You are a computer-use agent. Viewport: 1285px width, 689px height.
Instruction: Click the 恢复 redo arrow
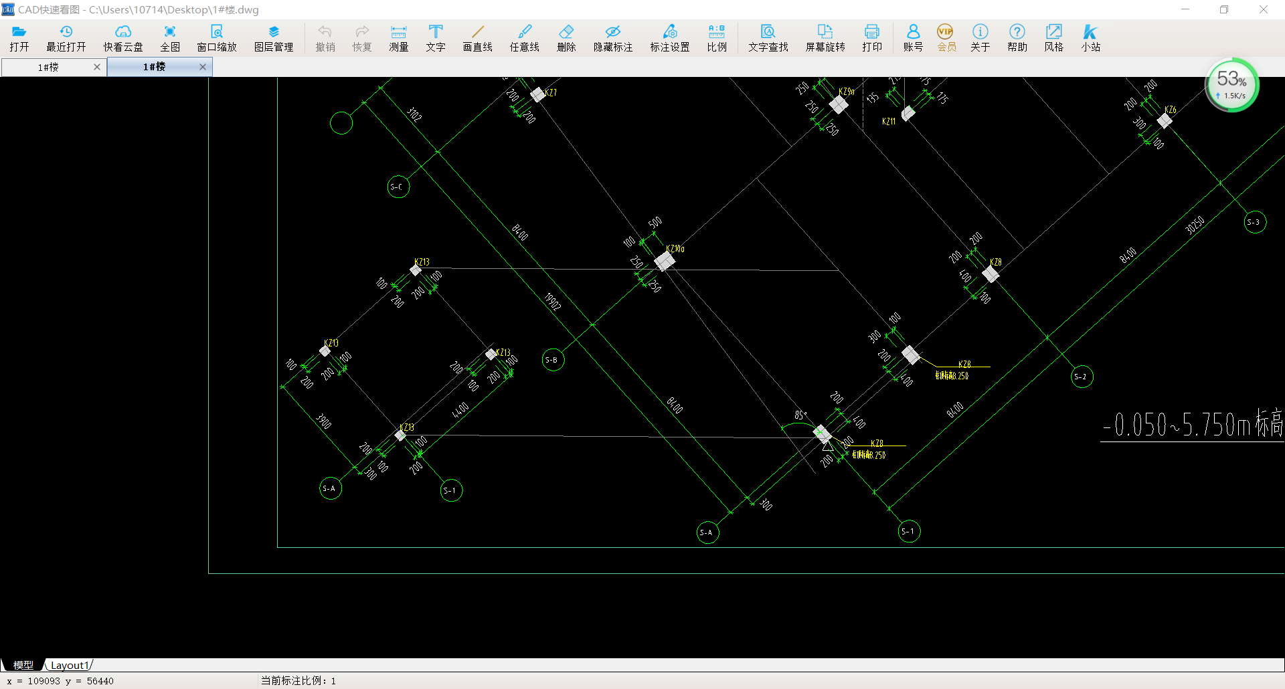click(x=362, y=37)
